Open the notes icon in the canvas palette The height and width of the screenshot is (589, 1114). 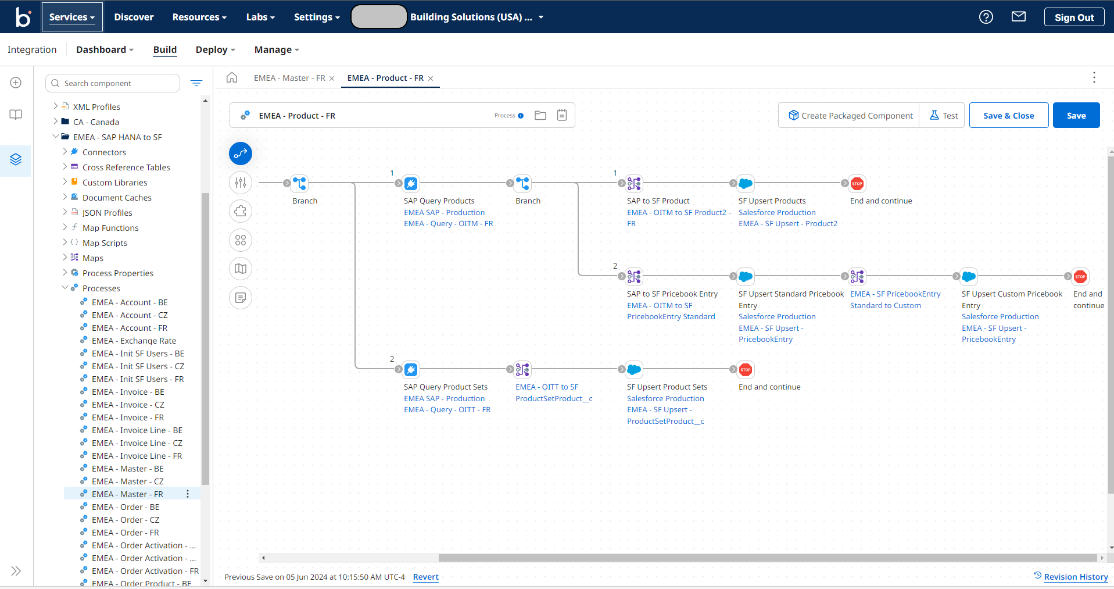(240, 298)
